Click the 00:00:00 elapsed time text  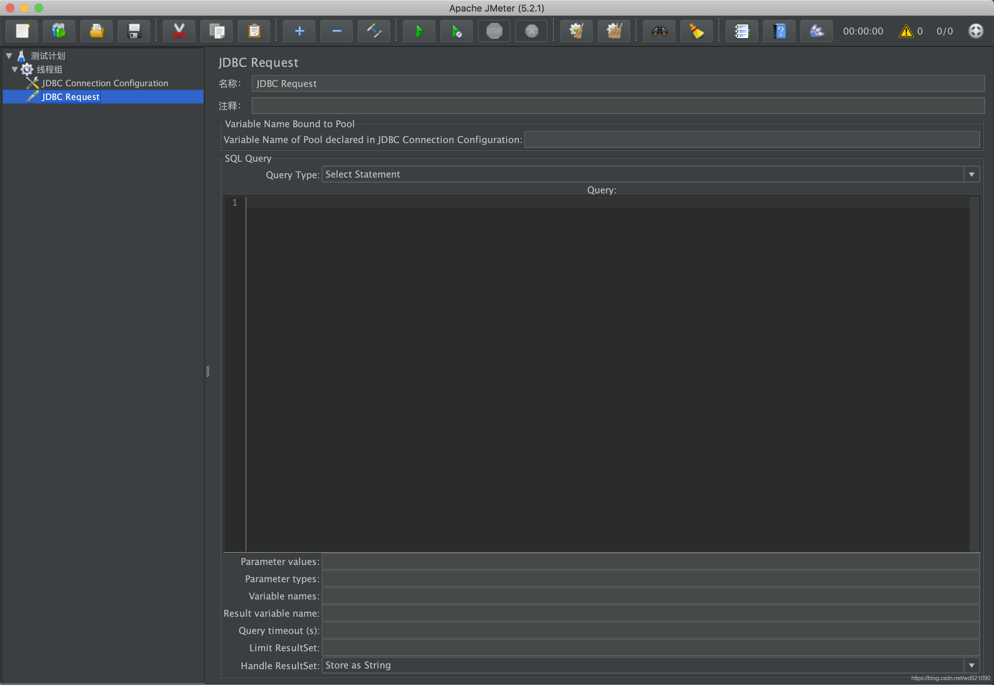click(863, 31)
